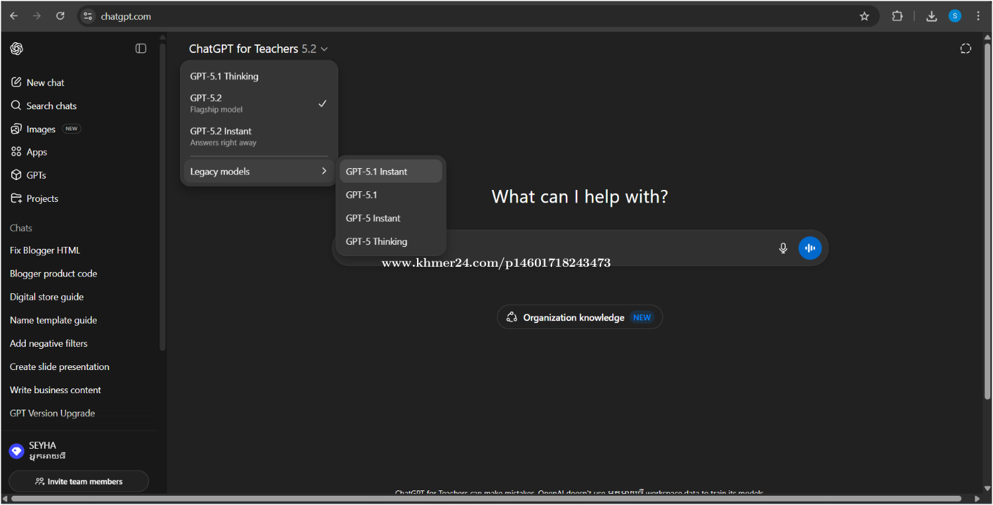Click Invite team members button
The height and width of the screenshot is (505, 993).
79,481
